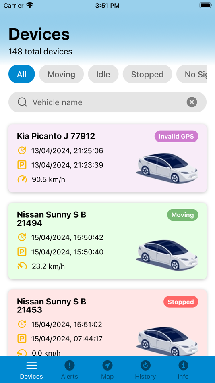Select the All filter chip

click(22, 74)
